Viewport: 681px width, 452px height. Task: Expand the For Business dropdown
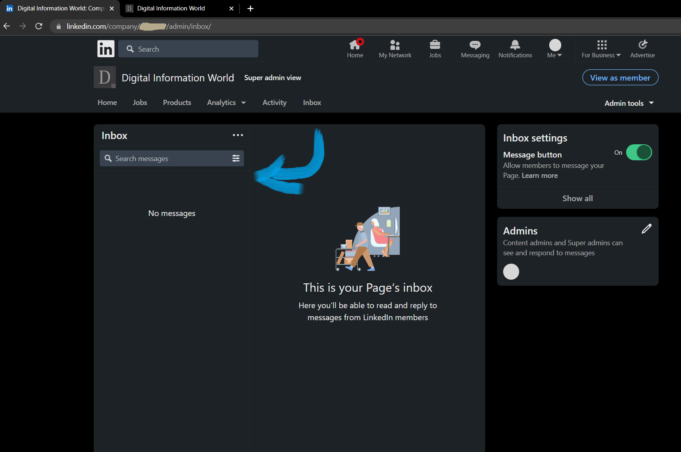pos(601,49)
